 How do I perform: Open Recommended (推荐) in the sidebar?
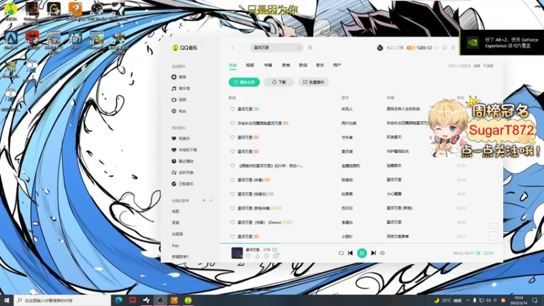179,77
